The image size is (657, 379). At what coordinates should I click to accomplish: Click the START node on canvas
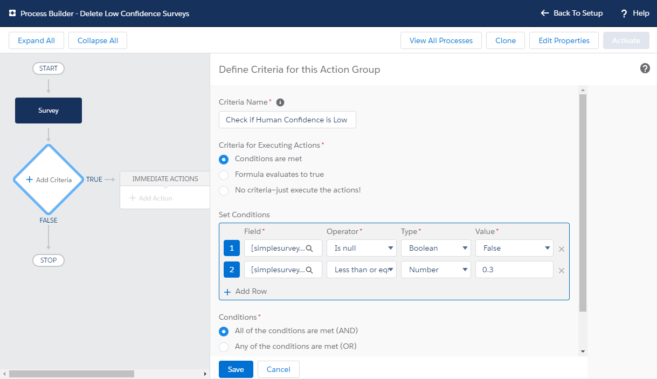(49, 68)
